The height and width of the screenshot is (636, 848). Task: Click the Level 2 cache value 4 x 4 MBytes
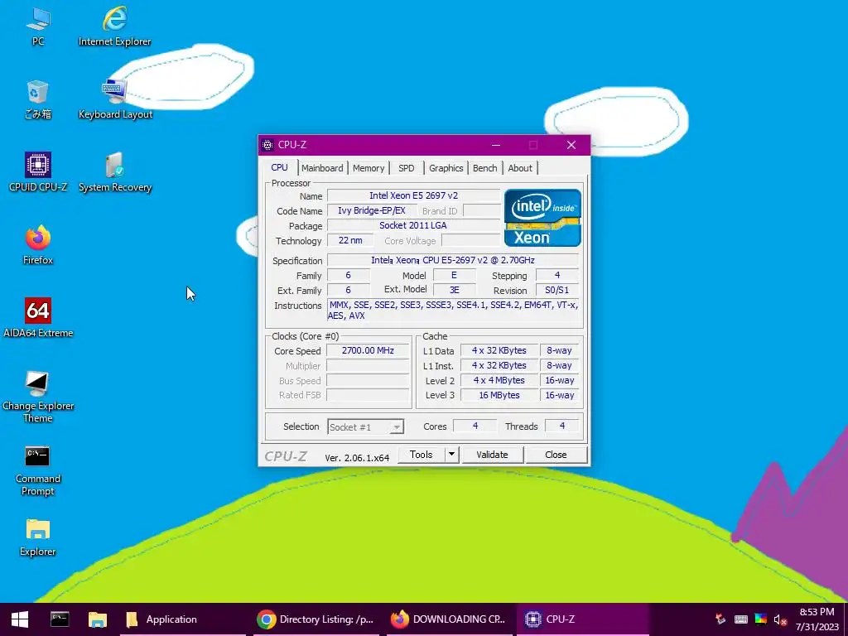[499, 380]
